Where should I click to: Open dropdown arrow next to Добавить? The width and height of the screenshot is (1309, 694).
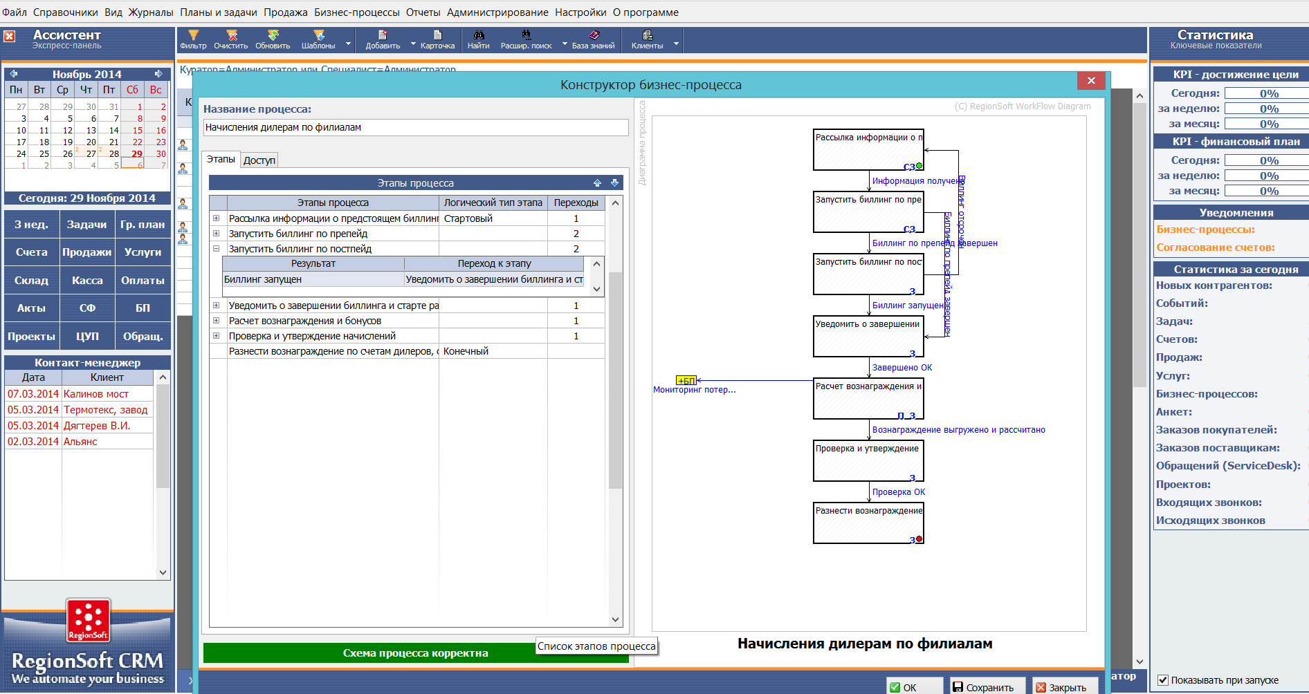click(413, 44)
